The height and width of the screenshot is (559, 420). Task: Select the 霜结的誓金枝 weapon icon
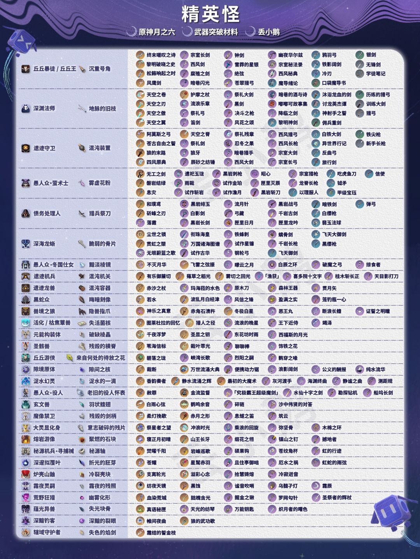click(140, 533)
